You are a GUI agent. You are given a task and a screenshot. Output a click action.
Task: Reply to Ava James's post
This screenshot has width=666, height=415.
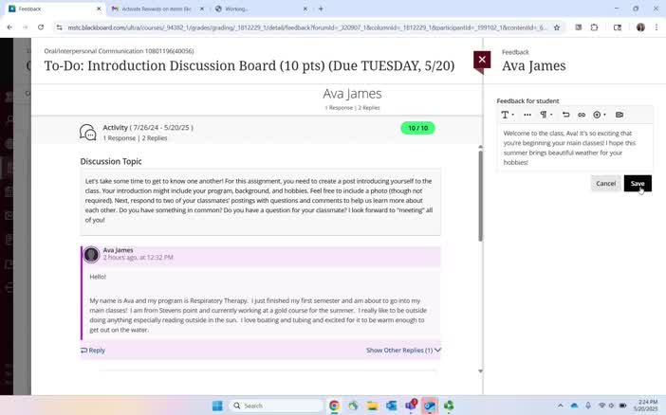pyautogui.click(x=93, y=350)
